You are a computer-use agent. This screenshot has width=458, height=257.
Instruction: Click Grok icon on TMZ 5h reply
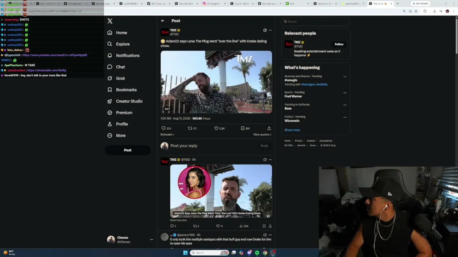click(265, 160)
